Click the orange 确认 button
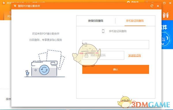The height and width of the screenshot is (110, 173). coord(116,69)
